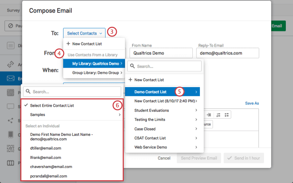Open the Save As link
293x183 pixels.
point(252,103)
